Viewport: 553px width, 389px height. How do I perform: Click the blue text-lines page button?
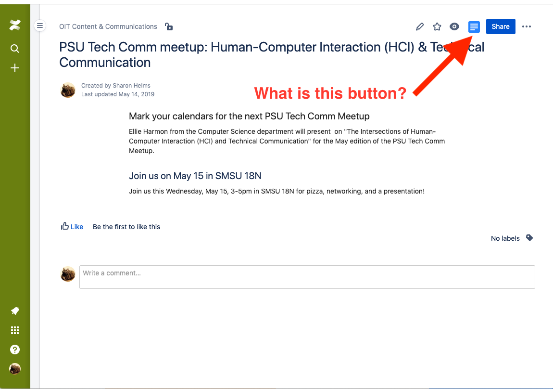pyautogui.click(x=474, y=27)
